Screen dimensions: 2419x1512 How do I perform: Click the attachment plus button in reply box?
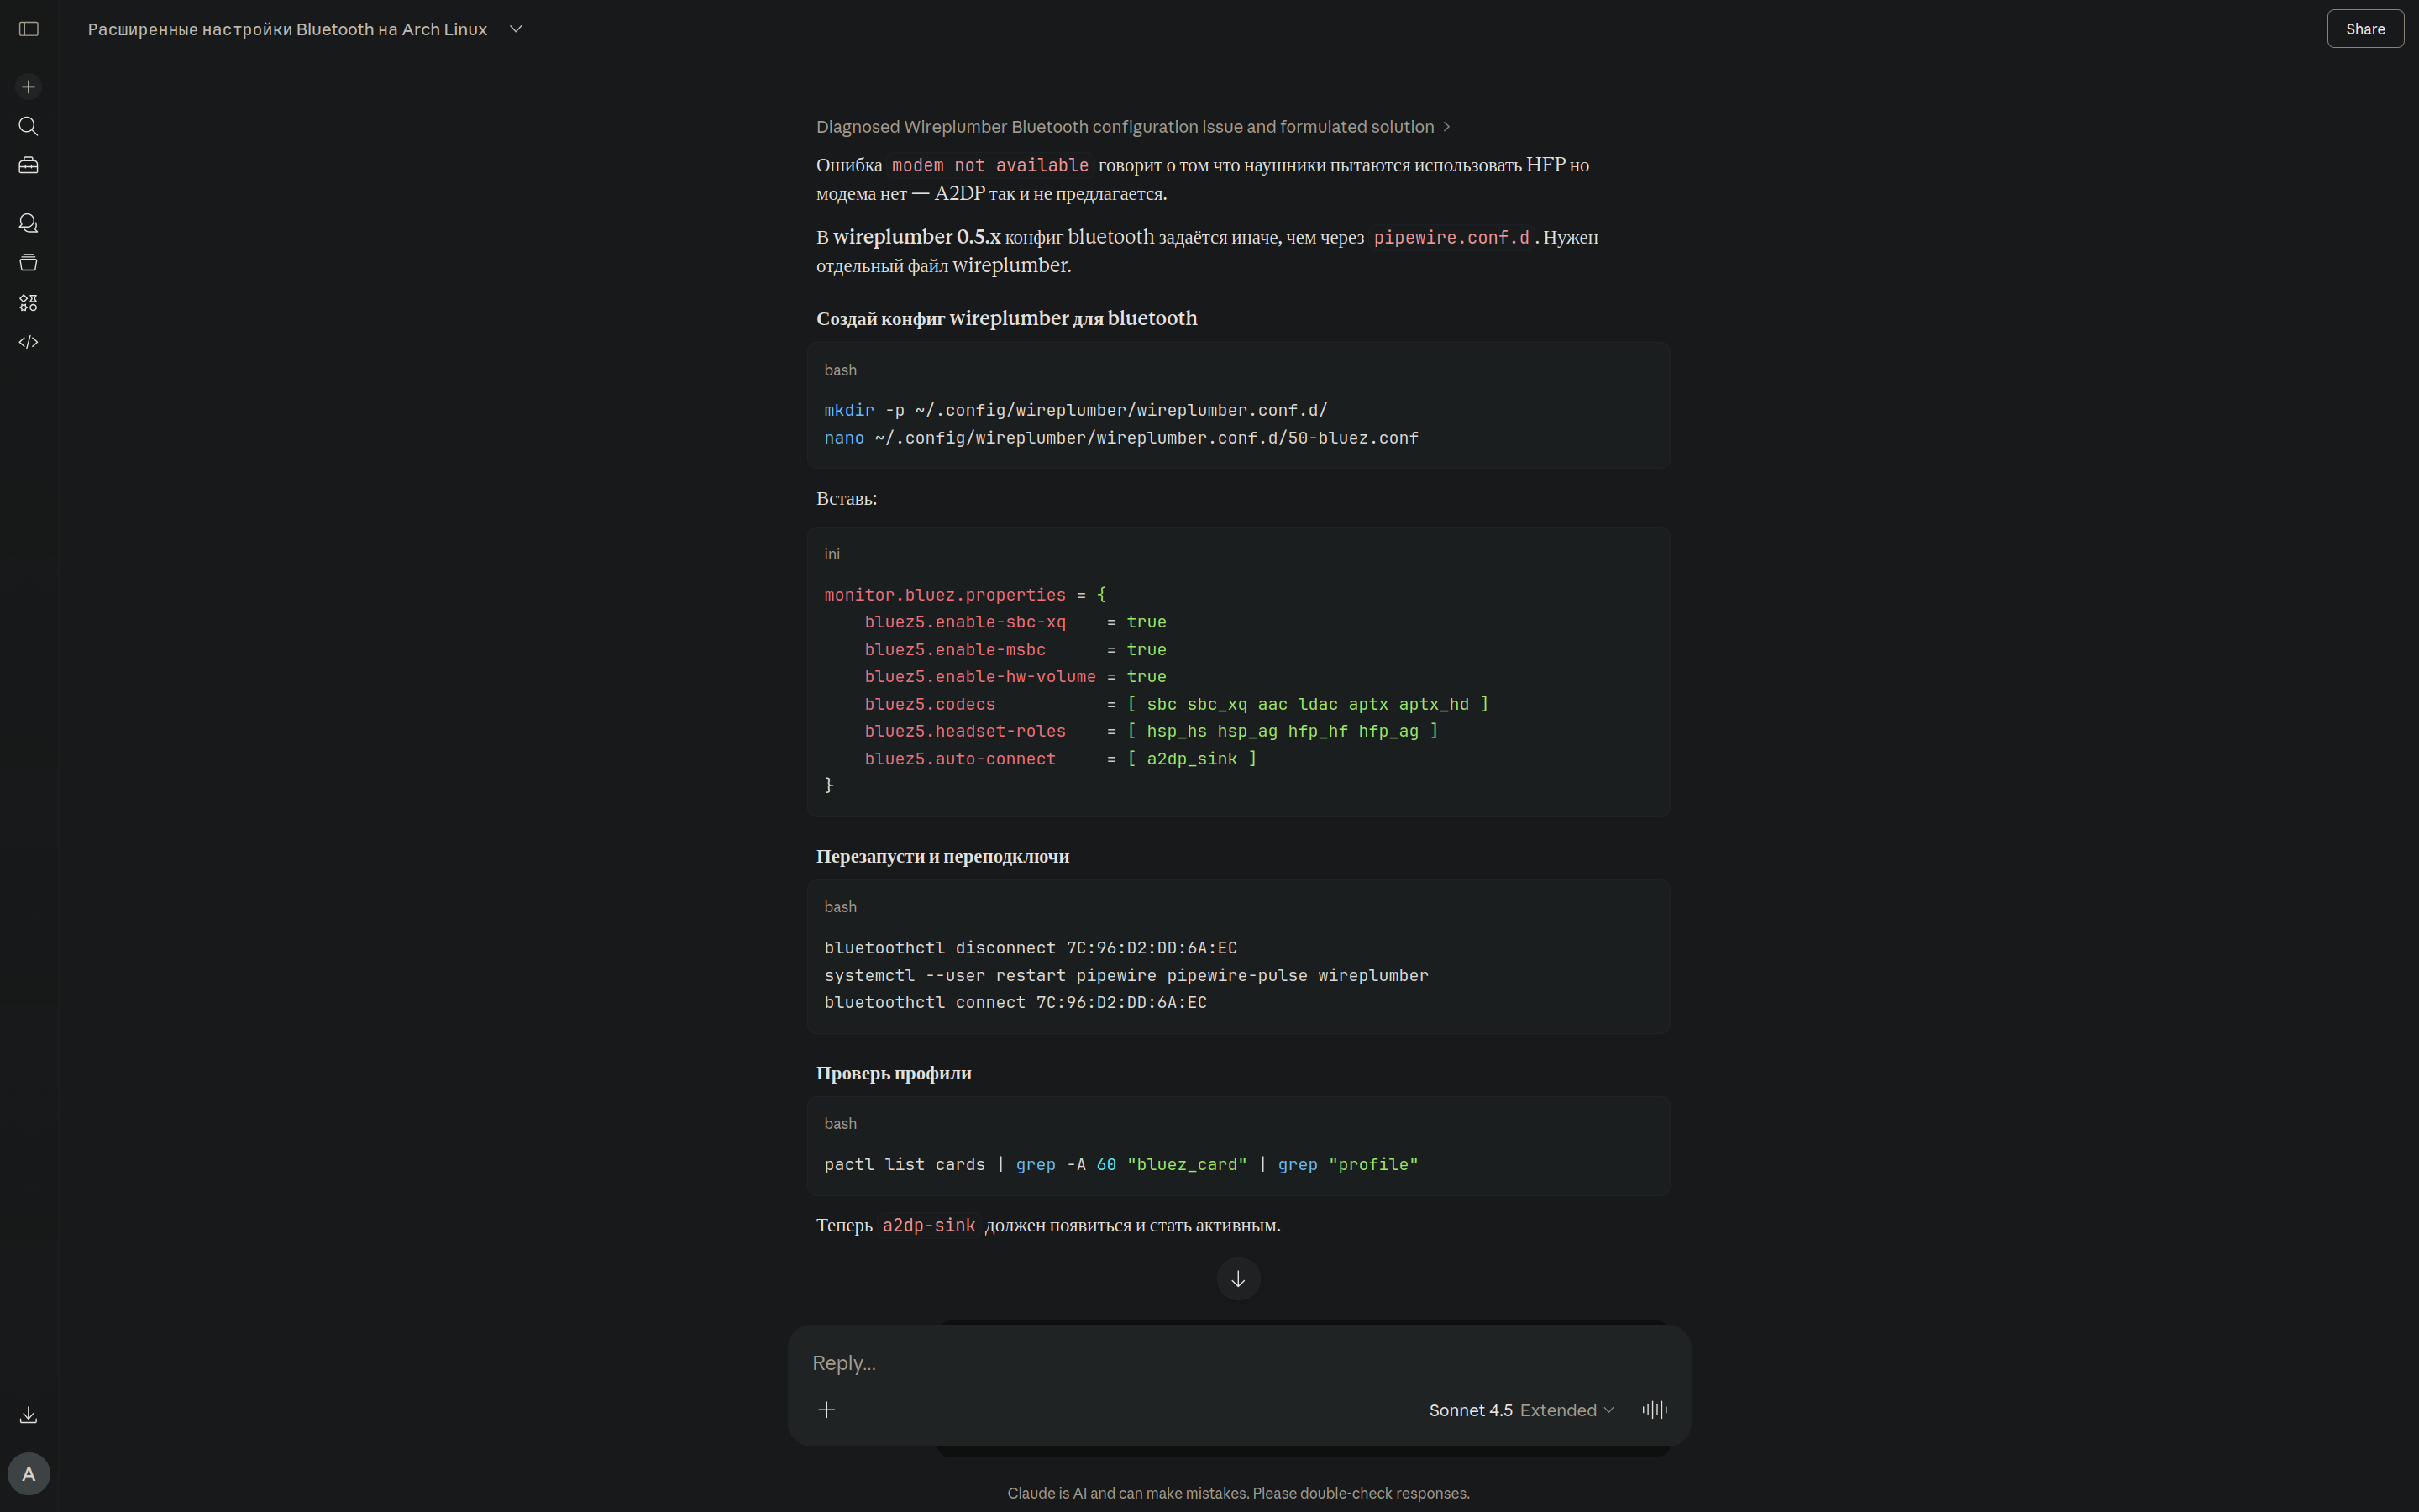[826, 1410]
